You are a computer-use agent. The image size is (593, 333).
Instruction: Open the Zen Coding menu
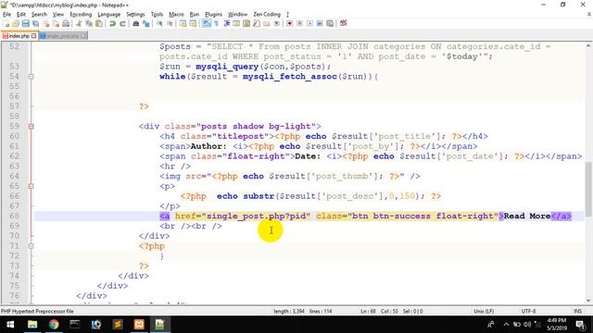267,15
